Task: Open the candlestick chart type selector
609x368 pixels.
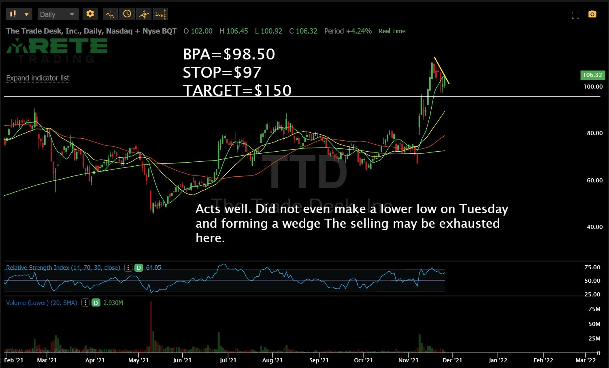Action: 19,14
